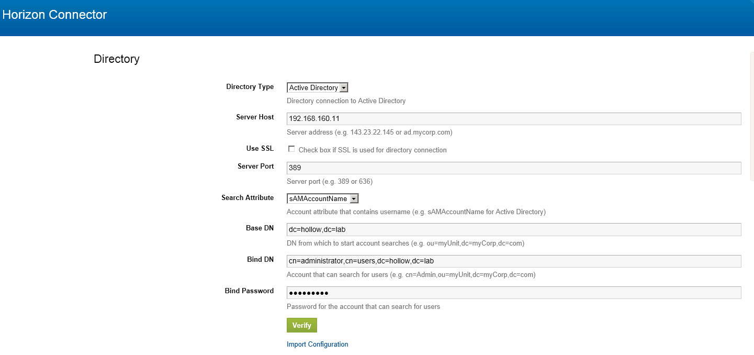Click the Directory section heading
This screenshot has width=754, height=355.
click(x=116, y=59)
